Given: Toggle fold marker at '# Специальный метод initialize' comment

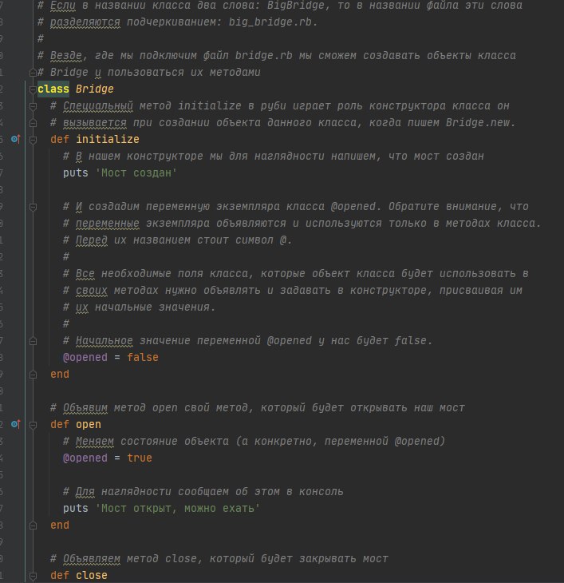Looking at the screenshot, I should pyautogui.click(x=33, y=106).
